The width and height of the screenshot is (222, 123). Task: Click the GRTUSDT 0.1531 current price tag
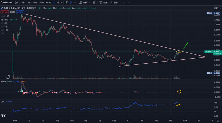coord(213,52)
